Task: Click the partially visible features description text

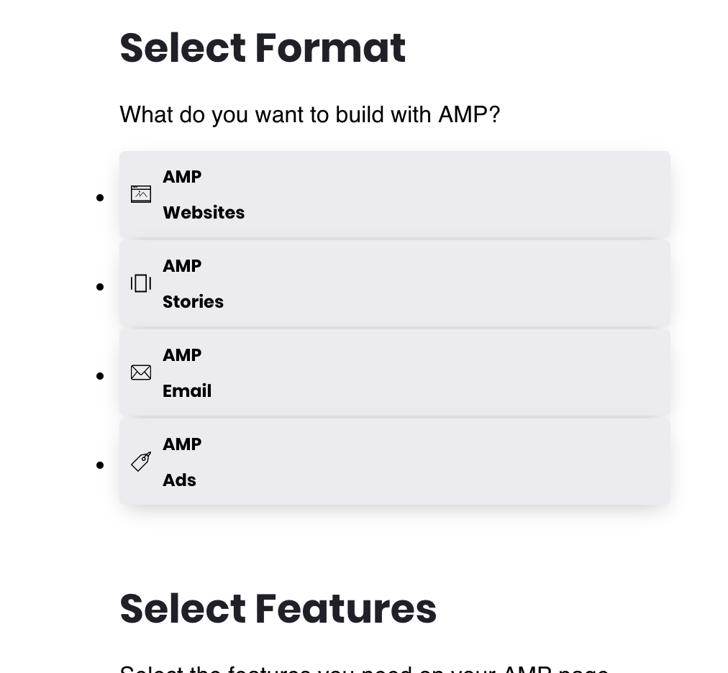Action: (365, 669)
